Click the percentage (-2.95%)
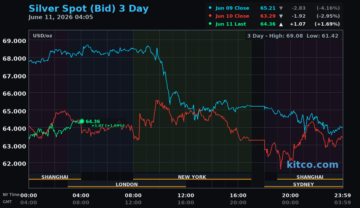Viewport: 360px width, 208px height. pyautogui.click(x=328, y=16)
